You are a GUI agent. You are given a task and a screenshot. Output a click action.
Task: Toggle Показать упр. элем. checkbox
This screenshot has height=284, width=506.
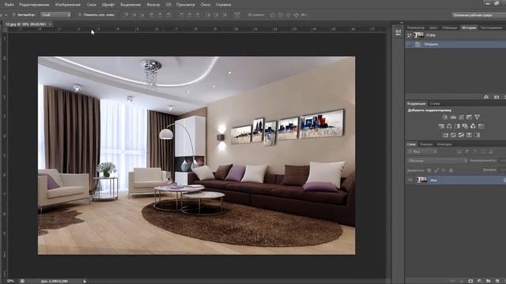pyautogui.click(x=80, y=15)
